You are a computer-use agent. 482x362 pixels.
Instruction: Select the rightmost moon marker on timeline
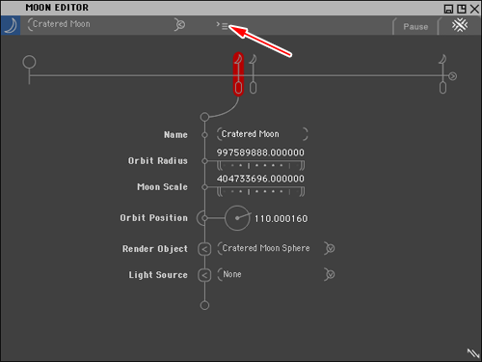[x=442, y=74]
